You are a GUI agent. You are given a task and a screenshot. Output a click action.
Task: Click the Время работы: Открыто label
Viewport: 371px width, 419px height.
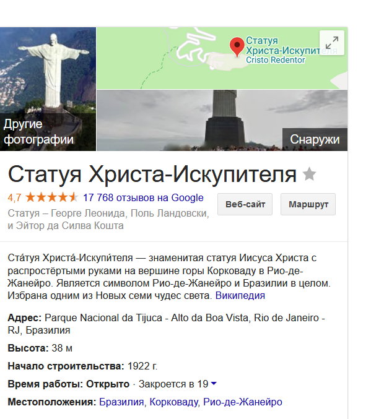coord(69,384)
